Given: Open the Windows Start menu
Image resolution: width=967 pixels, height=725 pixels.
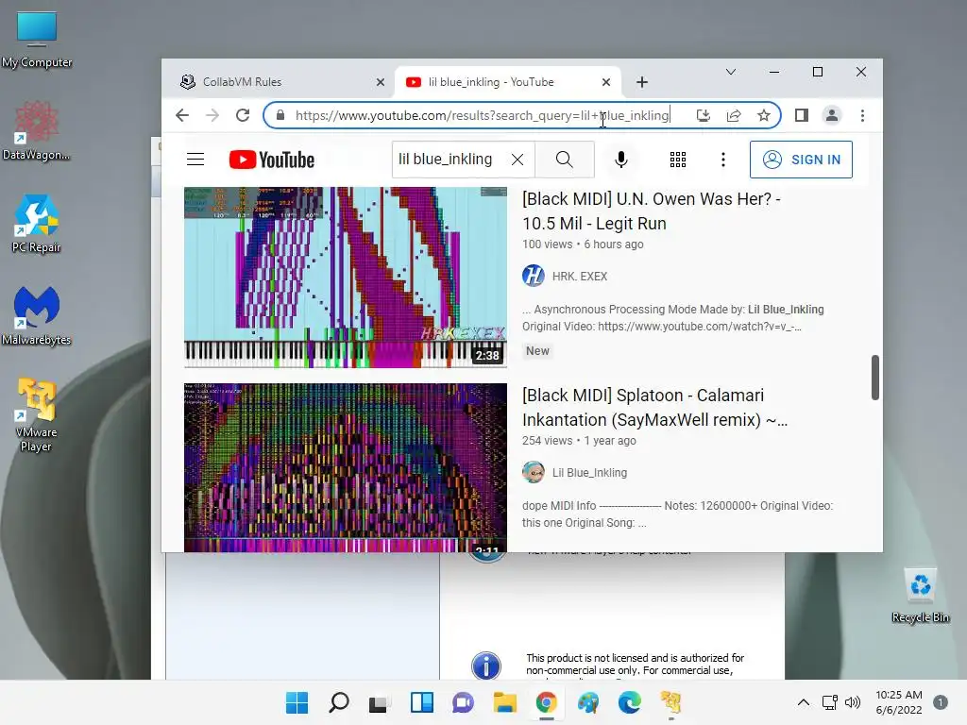Looking at the screenshot, I should coord(297,702).
